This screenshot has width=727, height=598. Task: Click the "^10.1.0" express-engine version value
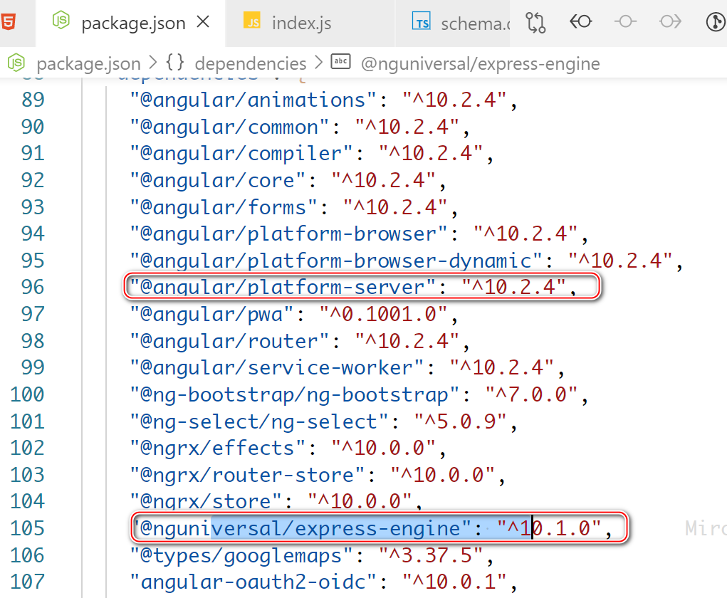(549, 528)
